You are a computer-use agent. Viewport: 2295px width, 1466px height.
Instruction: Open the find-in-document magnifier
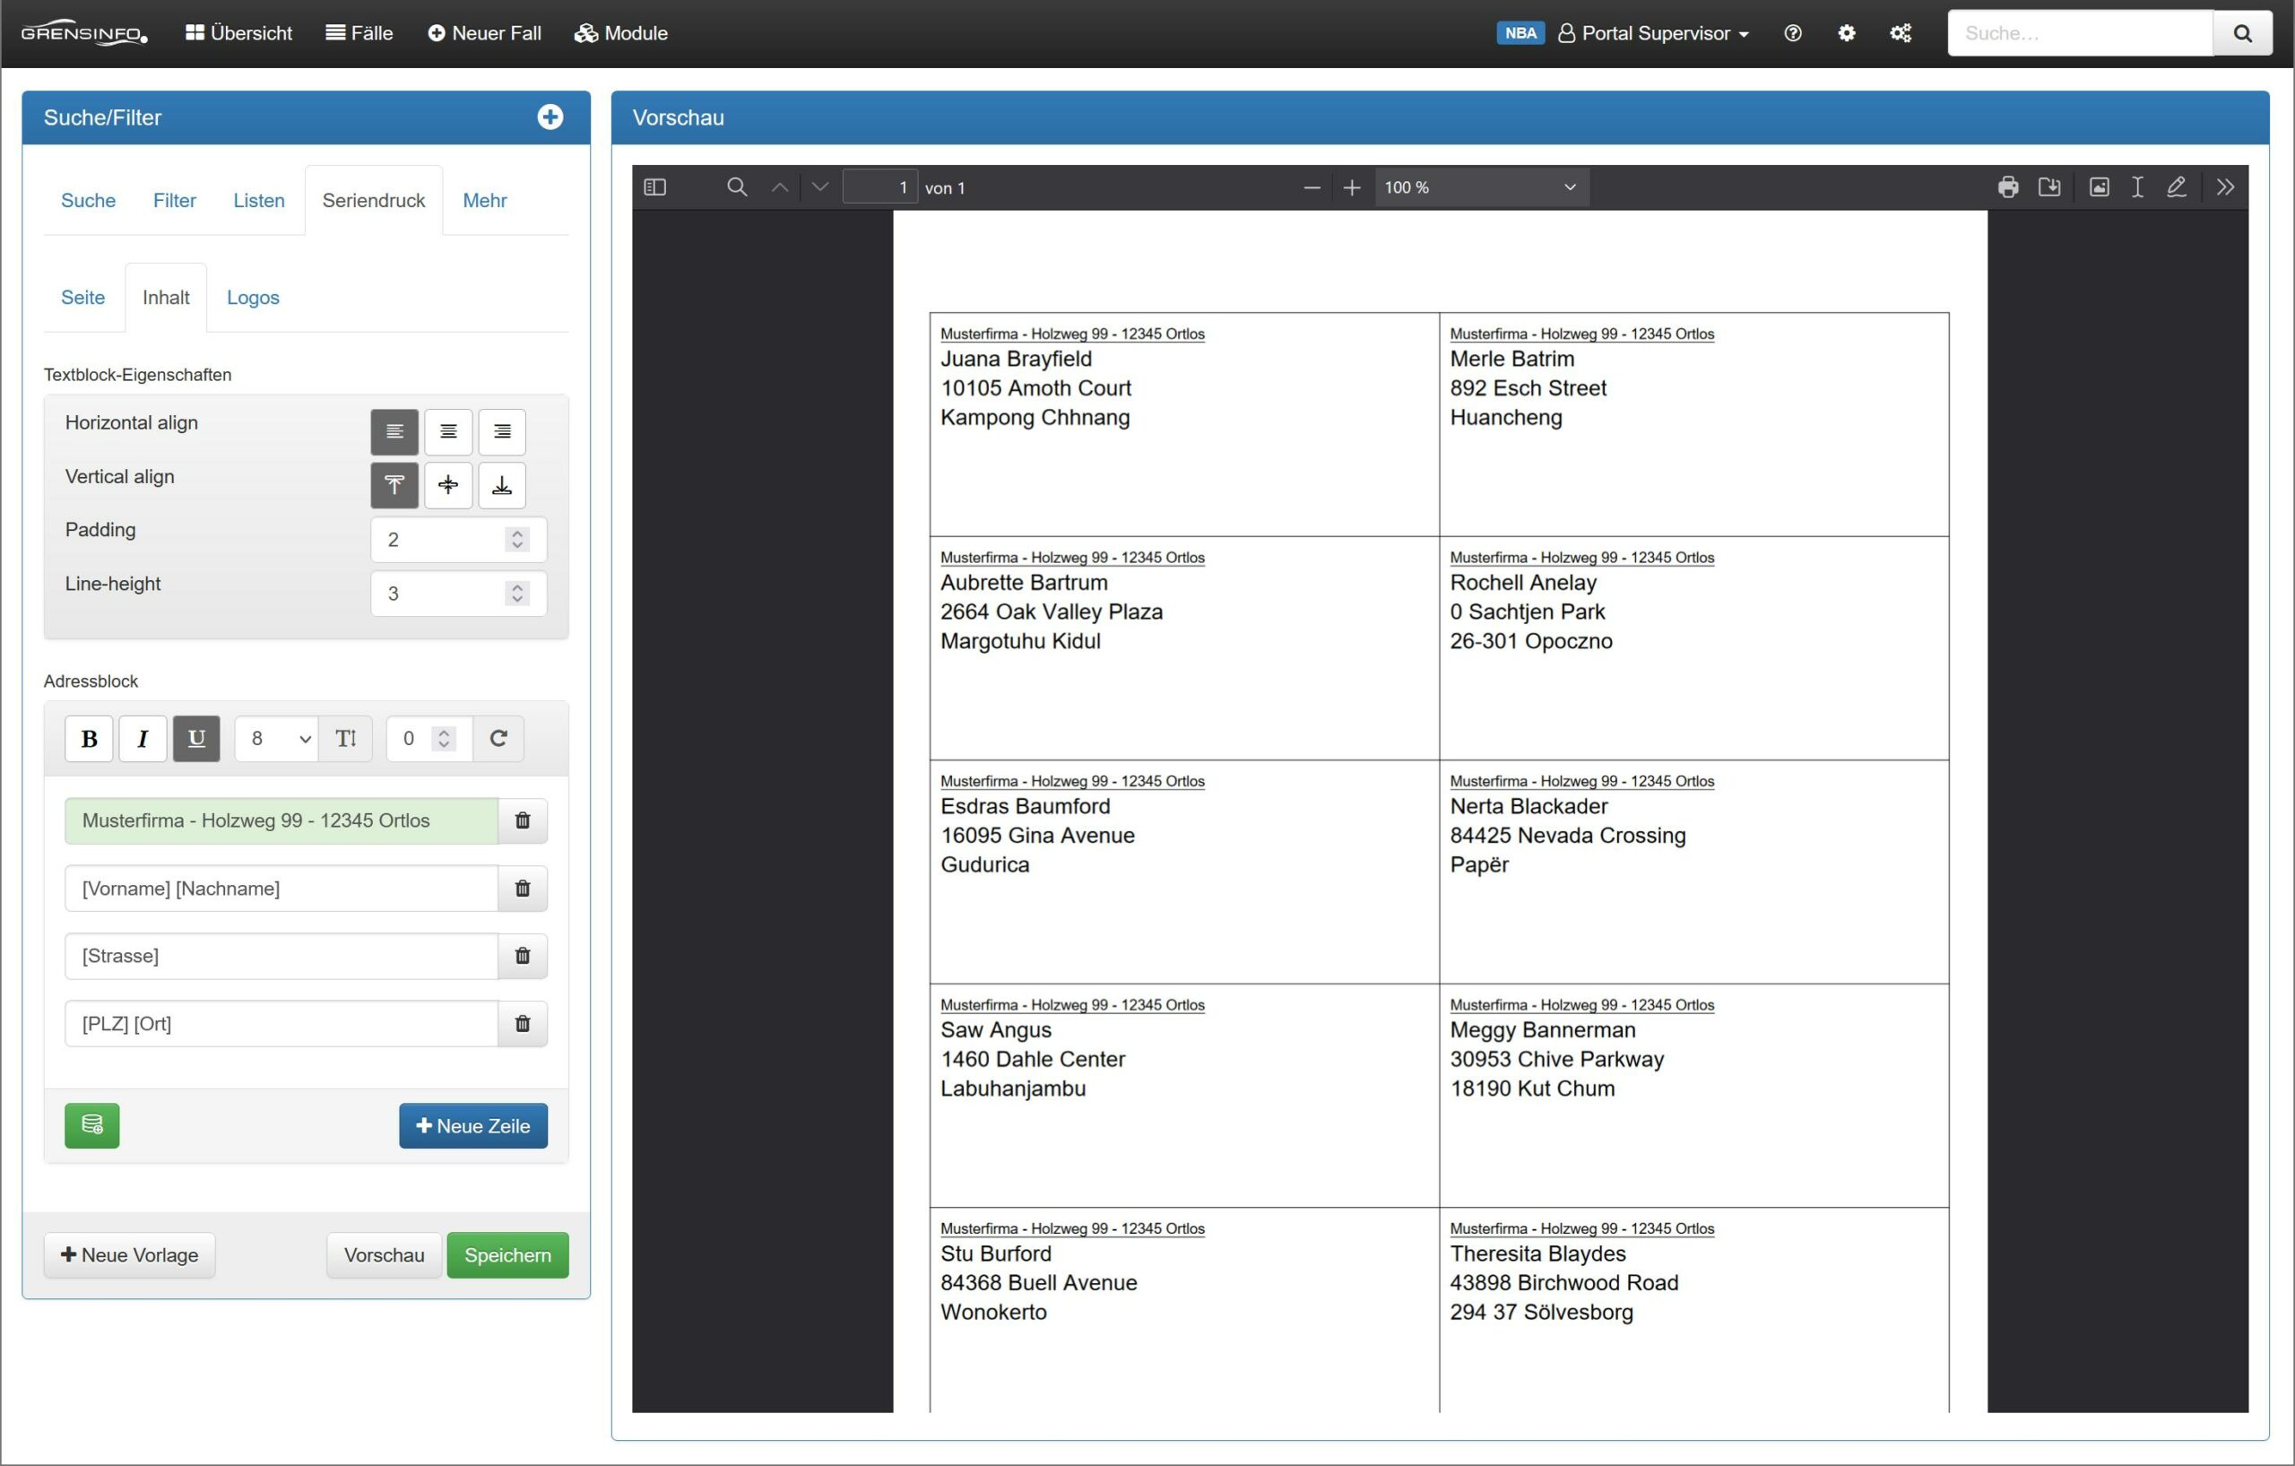coord(737,187)
